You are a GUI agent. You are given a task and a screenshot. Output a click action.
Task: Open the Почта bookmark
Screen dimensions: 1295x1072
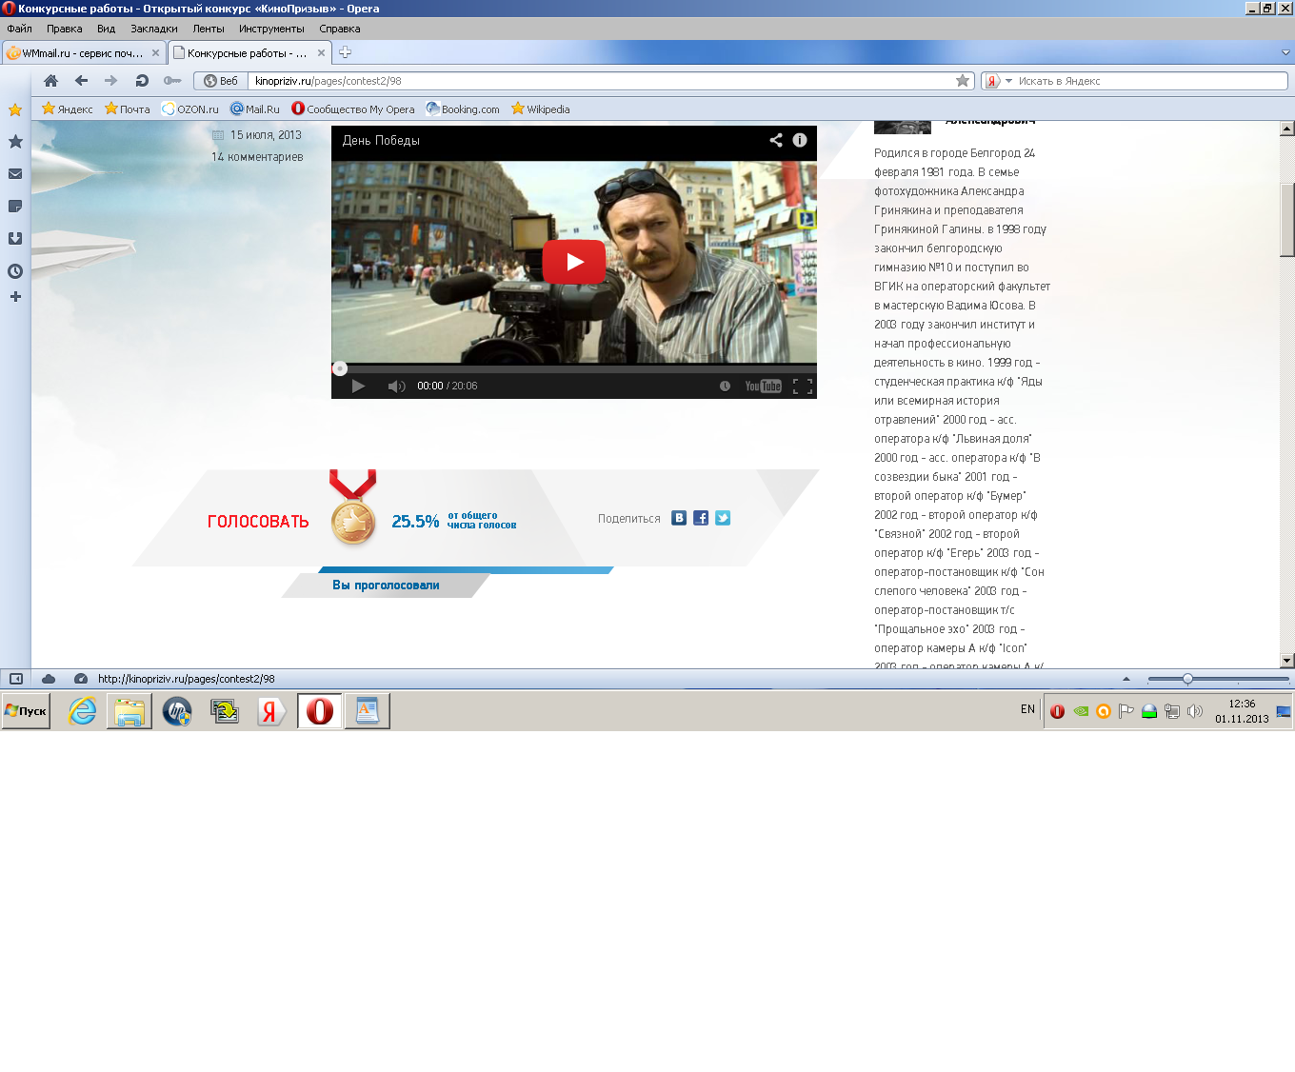pyautogui.click(x=128, y=109)
